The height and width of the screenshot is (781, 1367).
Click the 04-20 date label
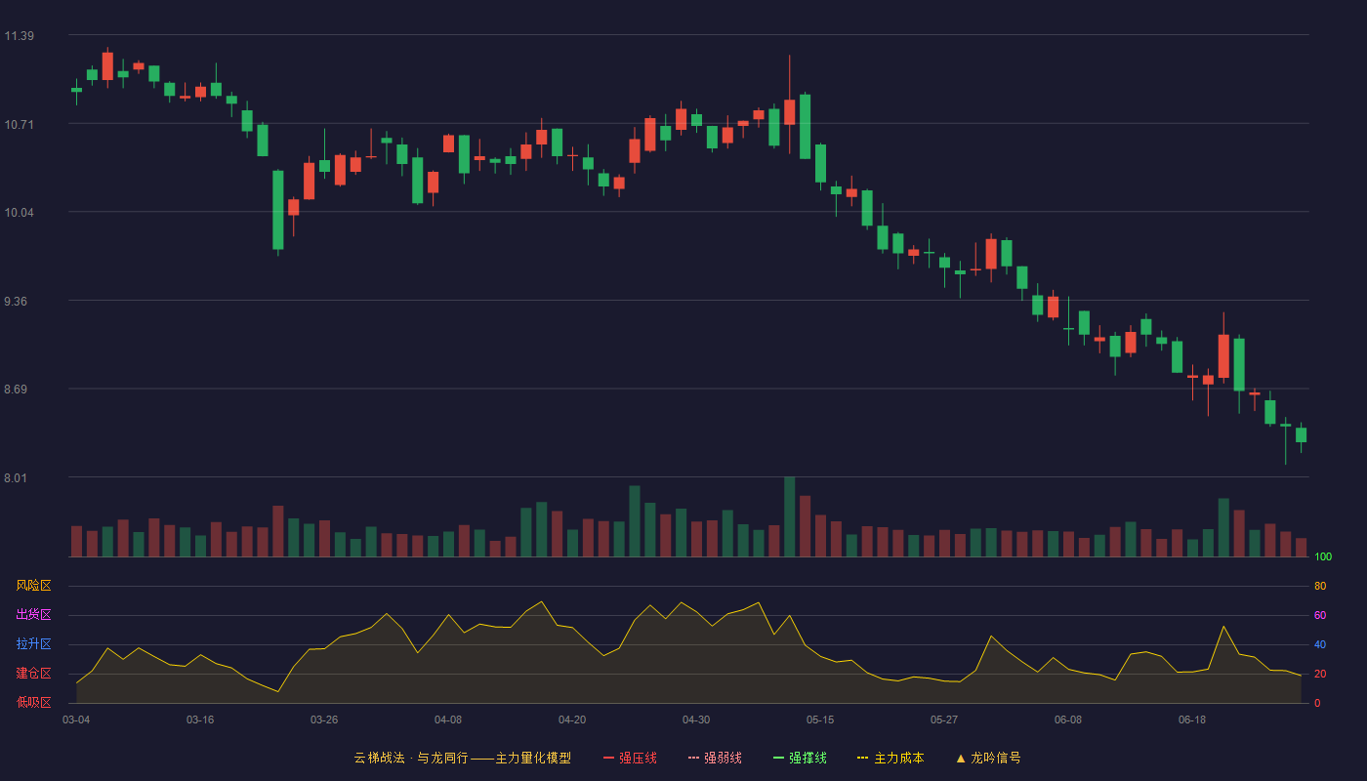[572, 719]
